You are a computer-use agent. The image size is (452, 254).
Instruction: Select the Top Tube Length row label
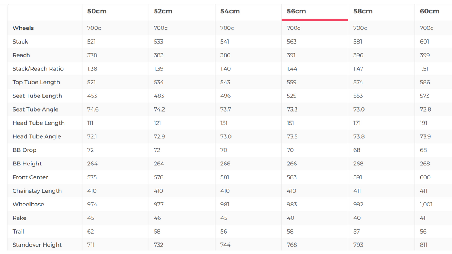click(x=36, y=82)
